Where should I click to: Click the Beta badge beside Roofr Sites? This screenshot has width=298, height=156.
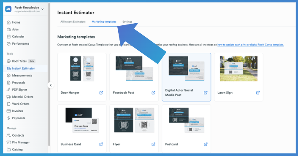tap(32, 61)
